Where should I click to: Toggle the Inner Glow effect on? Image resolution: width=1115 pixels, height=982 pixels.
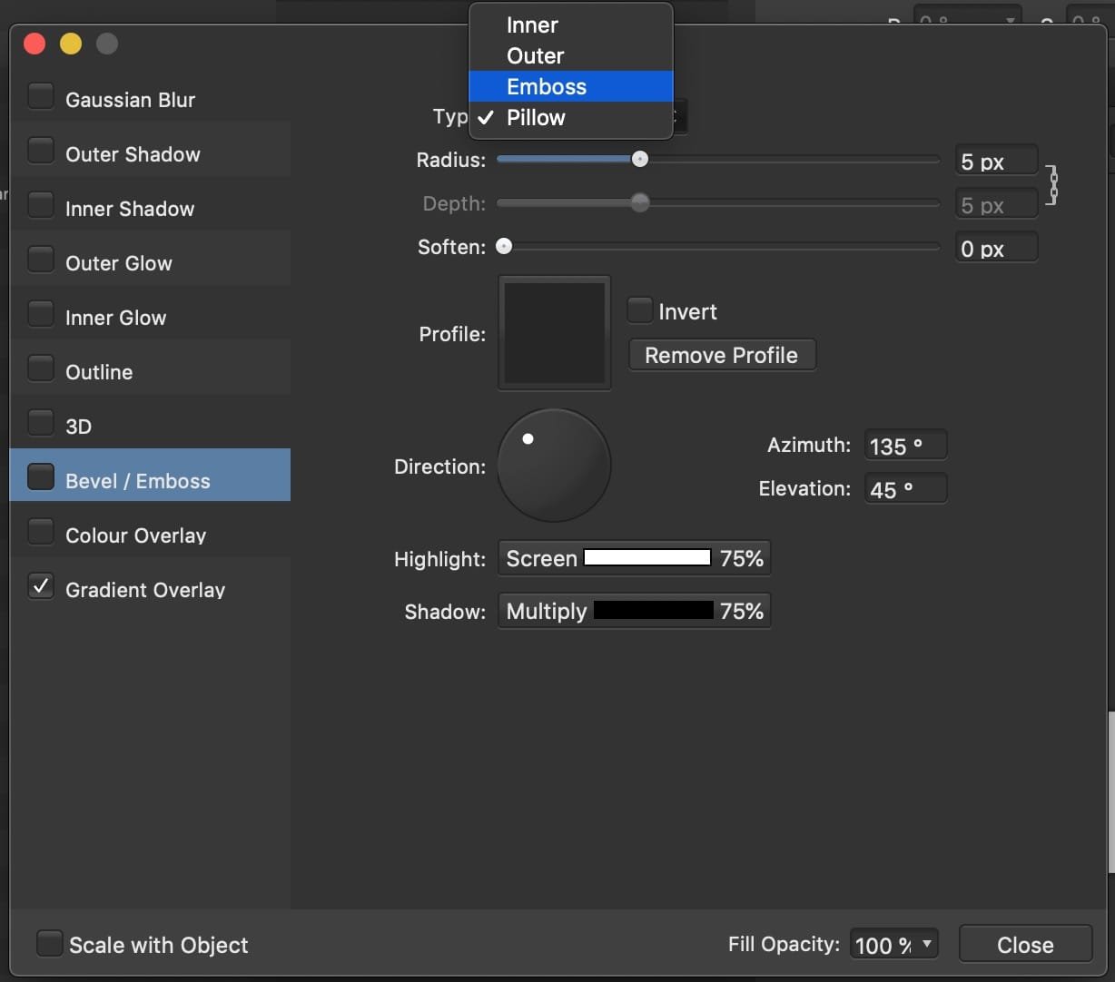point(41,313)
